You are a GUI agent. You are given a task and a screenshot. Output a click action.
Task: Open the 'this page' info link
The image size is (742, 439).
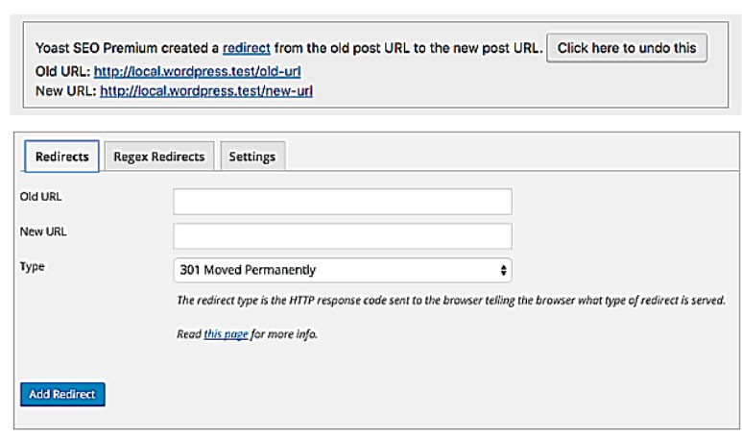point(226,335)
